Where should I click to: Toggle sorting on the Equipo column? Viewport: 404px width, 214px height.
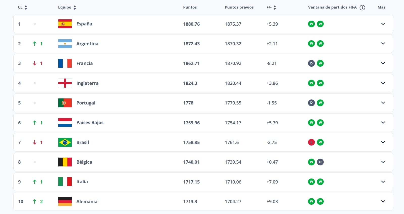click(75, 8)
